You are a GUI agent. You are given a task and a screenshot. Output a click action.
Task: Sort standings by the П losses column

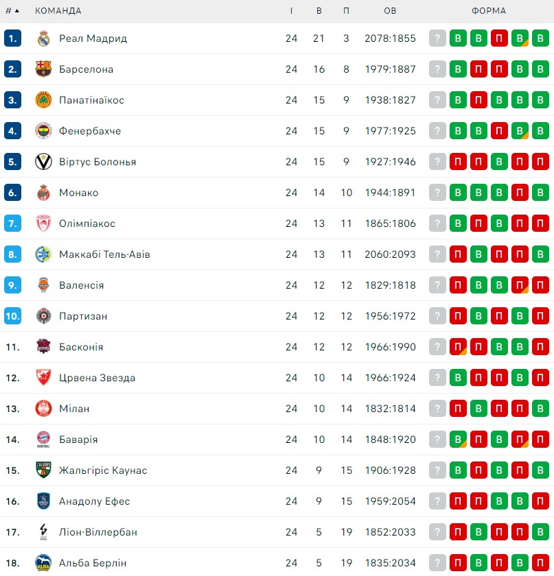tap(346, 11)
